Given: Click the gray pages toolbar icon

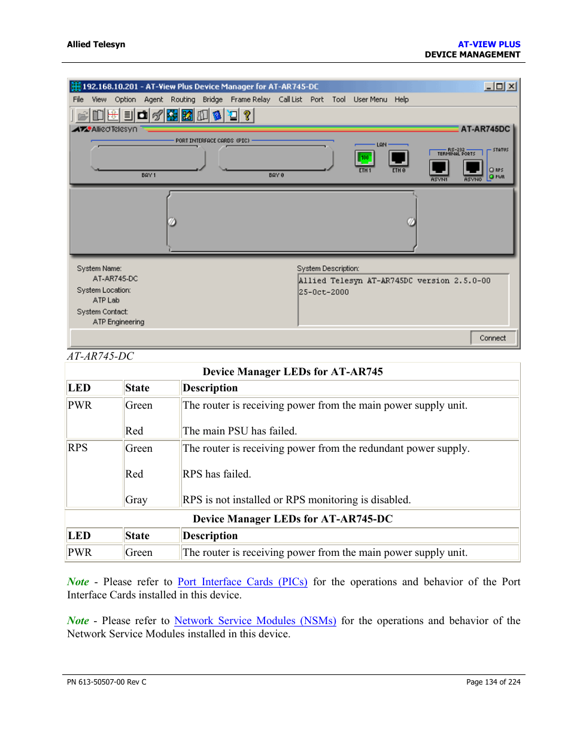Looking at the screenshot, I should [x=202, y=115].
